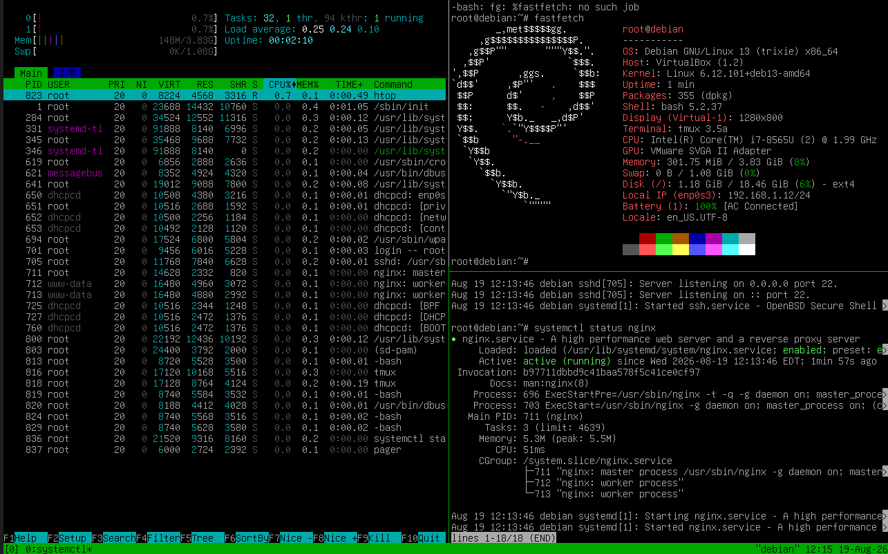Image resolution: width=888 pixels, height=554 pixels.
Task: Click F4 Filter in htop footer
Action: coord(158,538)
